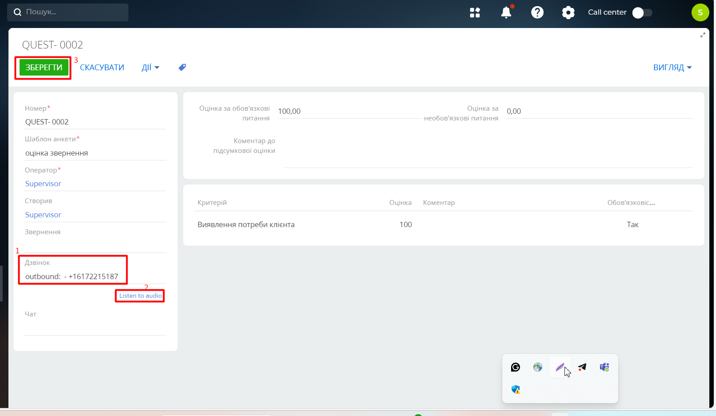Viewport: 716px width, 416px height.
Task: Click the optional questions score 0,00
Action: coord(599,111)
